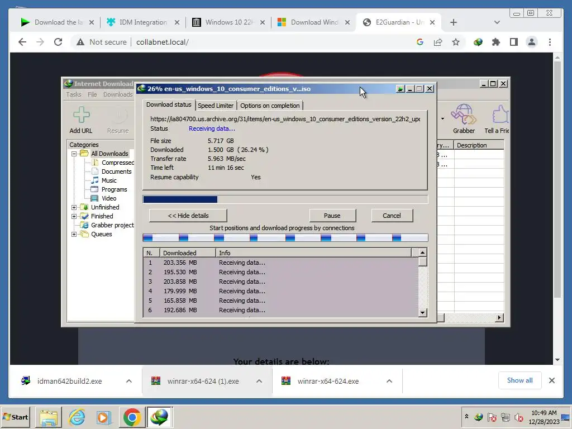Select the Programs category

point(109,189)
